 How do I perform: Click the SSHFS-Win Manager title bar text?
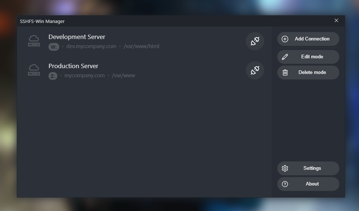pos(42,21)
